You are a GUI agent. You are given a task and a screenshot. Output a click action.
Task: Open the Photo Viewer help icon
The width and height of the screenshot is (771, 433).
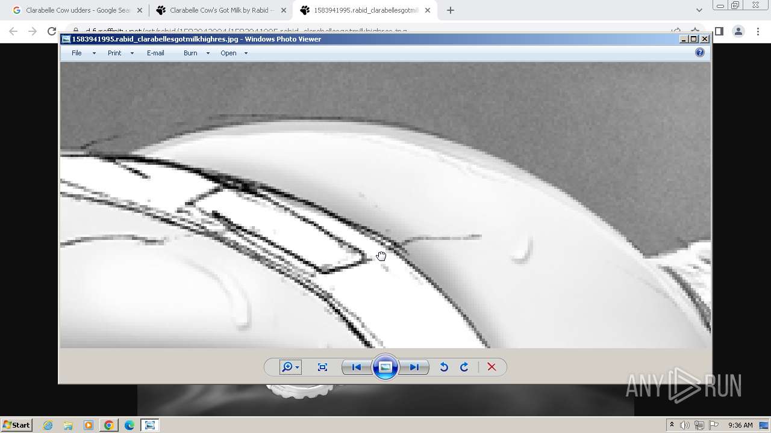700,53
